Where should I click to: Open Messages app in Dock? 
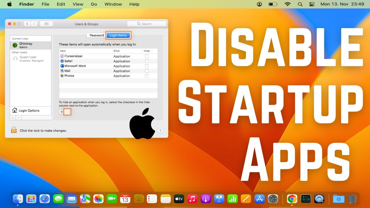tap(58, 199)
